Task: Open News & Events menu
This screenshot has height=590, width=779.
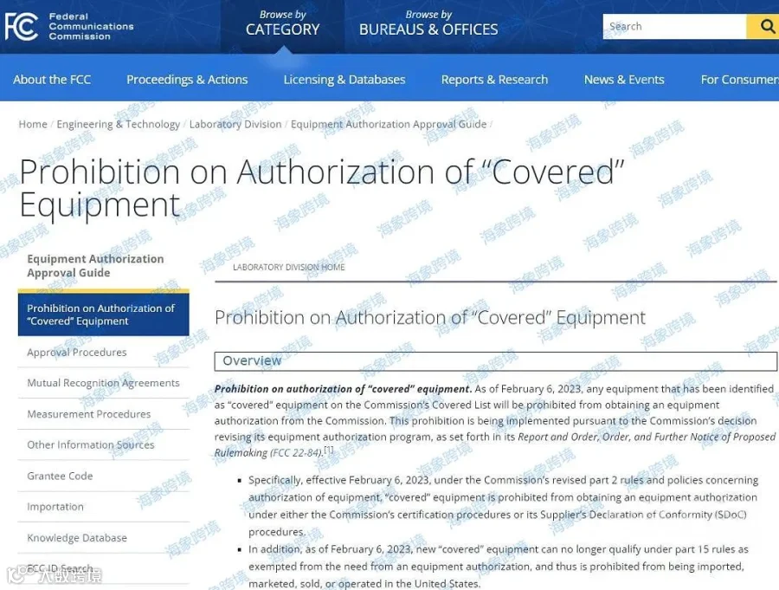Action: click(624, 80)
